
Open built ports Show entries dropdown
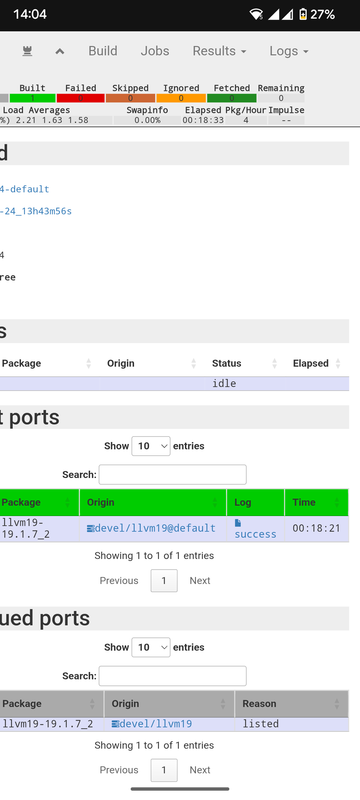(151, 446)
